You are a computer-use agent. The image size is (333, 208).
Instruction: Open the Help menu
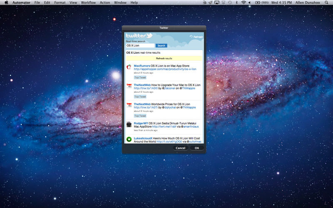134,2
